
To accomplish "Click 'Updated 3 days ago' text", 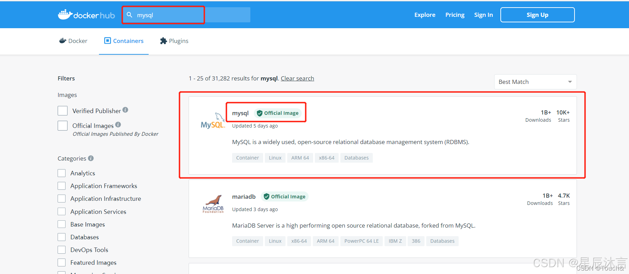I will point(255,209).
